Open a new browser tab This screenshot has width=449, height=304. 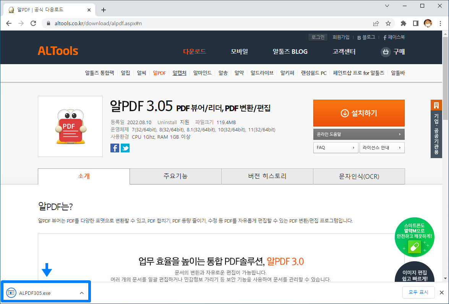tap(104, 10)
